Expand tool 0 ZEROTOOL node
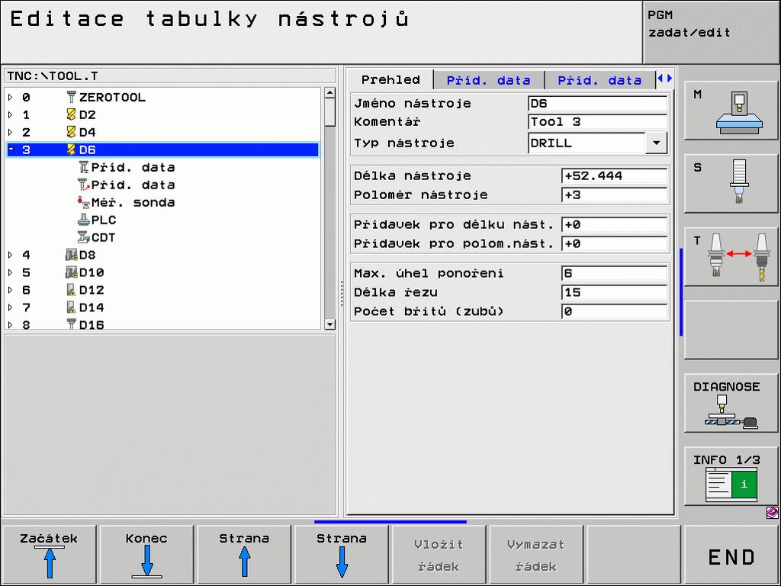The image size is (781, 586). coord(11,97)
